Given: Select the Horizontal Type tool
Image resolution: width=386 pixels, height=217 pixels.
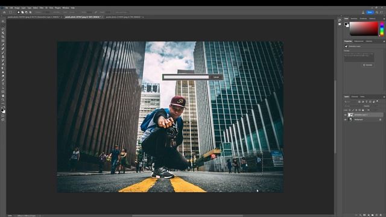Looking at the screenshot, I should tap(3, 84).
